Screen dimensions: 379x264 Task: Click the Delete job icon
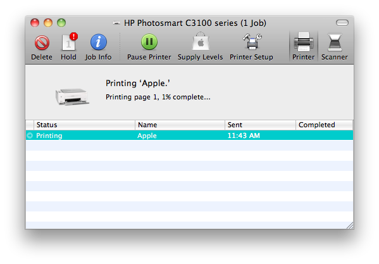(x=42, y=43)
